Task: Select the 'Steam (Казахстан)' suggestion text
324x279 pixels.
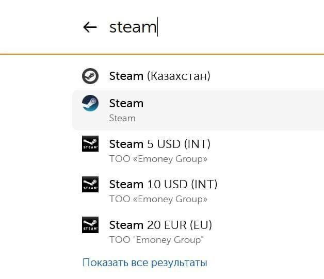Action: pyautogui.click(x=159, y=76)
